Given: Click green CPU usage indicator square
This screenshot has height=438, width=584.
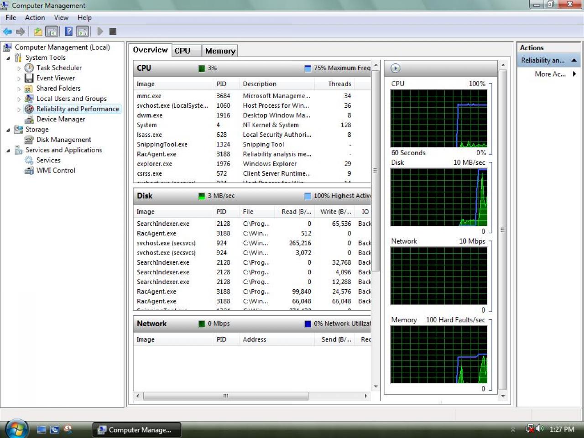Looking at the screenshot, I should (x=202, y=68).
